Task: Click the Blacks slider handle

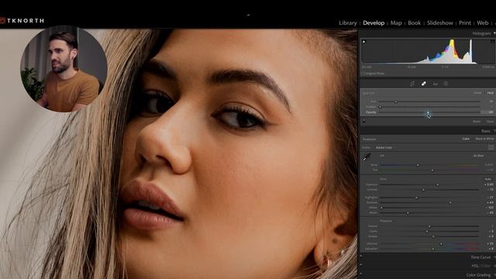Action: point(408,213)
